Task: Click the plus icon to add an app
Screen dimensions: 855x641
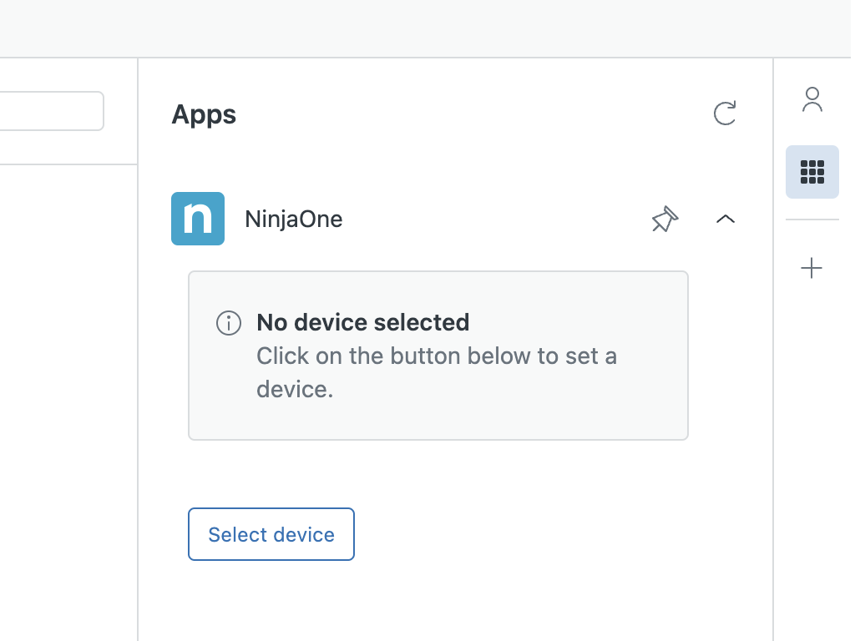Action: (811, 268)
